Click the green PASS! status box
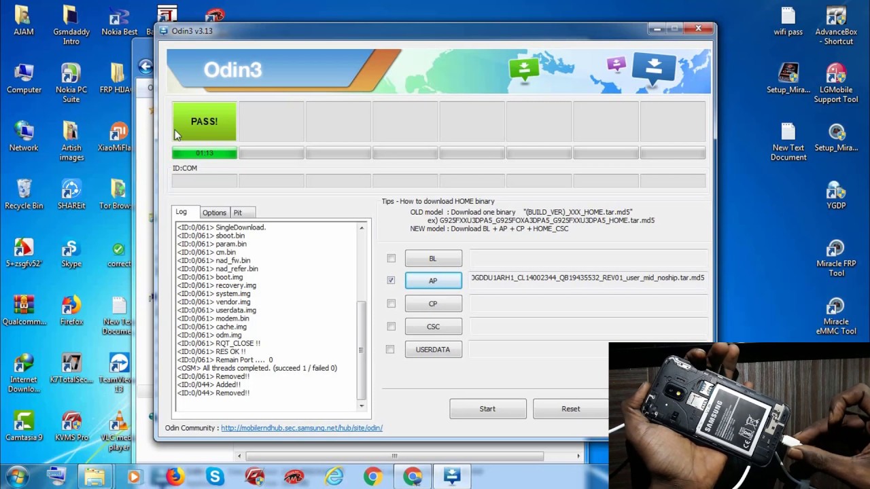The height and width of the screenshot is (489, 870). click(205, 122)
